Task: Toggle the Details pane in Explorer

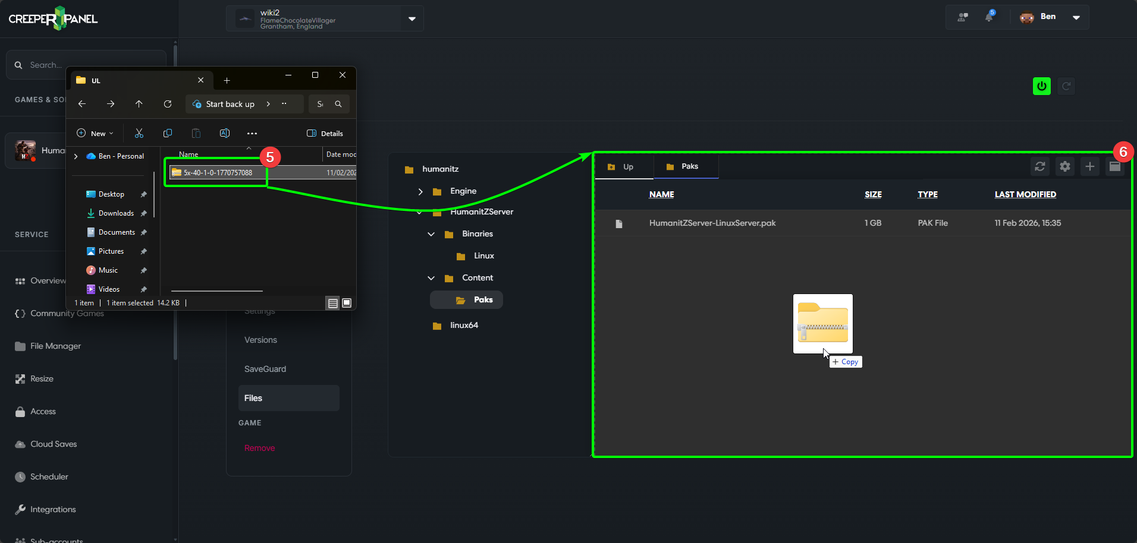Action: (x=325, y=133)
